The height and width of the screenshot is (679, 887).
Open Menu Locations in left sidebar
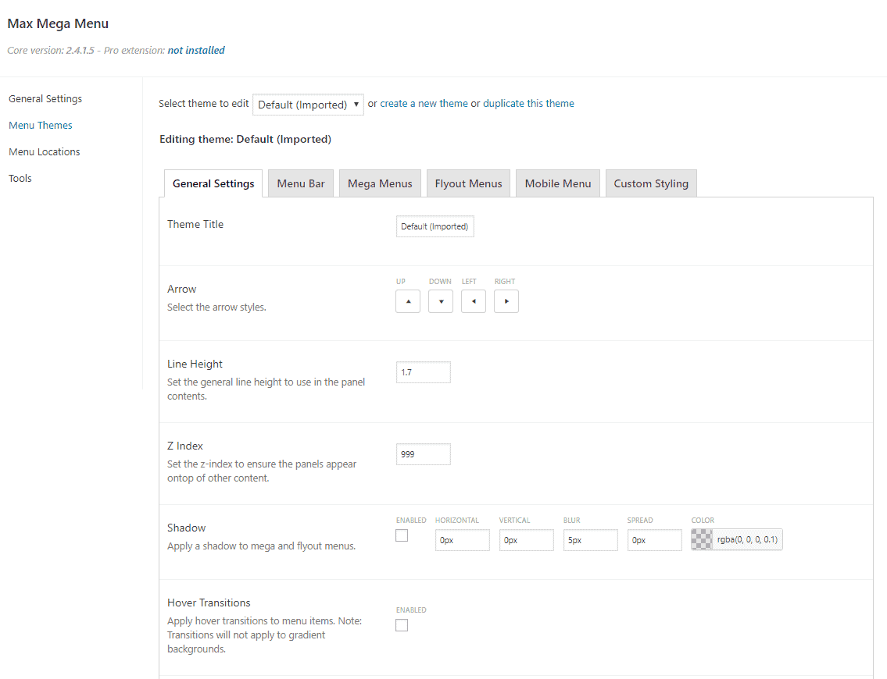(x=44, y=152)
